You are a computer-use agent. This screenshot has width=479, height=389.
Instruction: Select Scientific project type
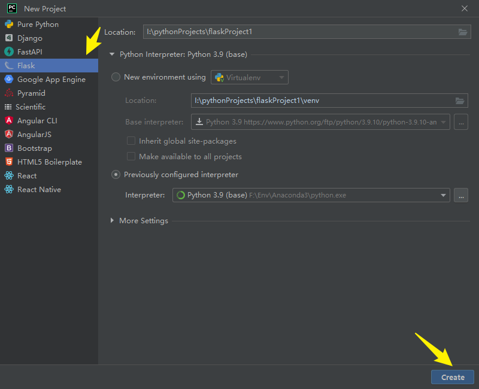point(49,107)
